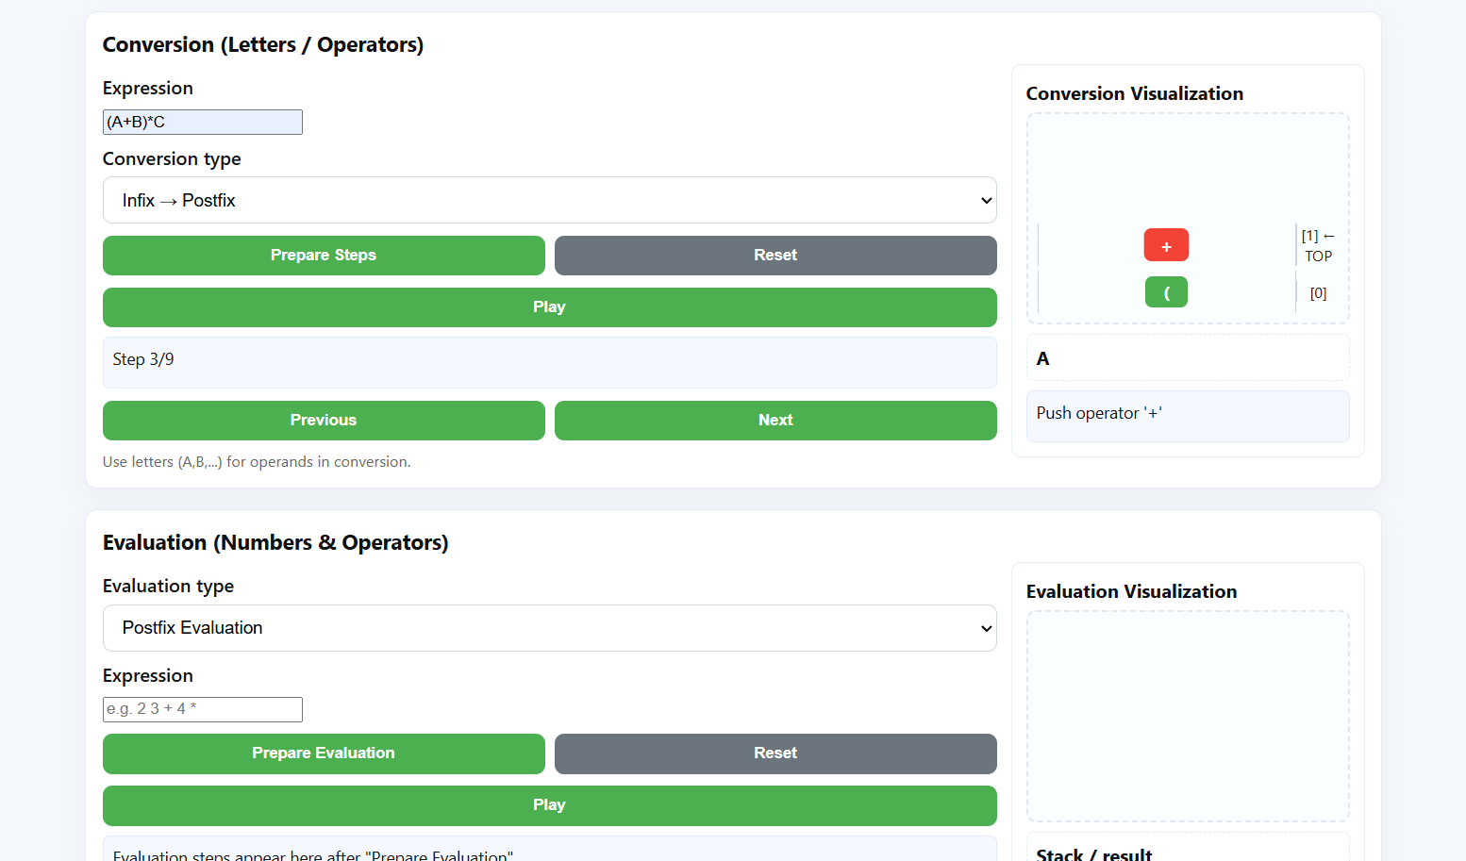Go back to the previous conversion step
1466x861 pixels.
point(324,420)
